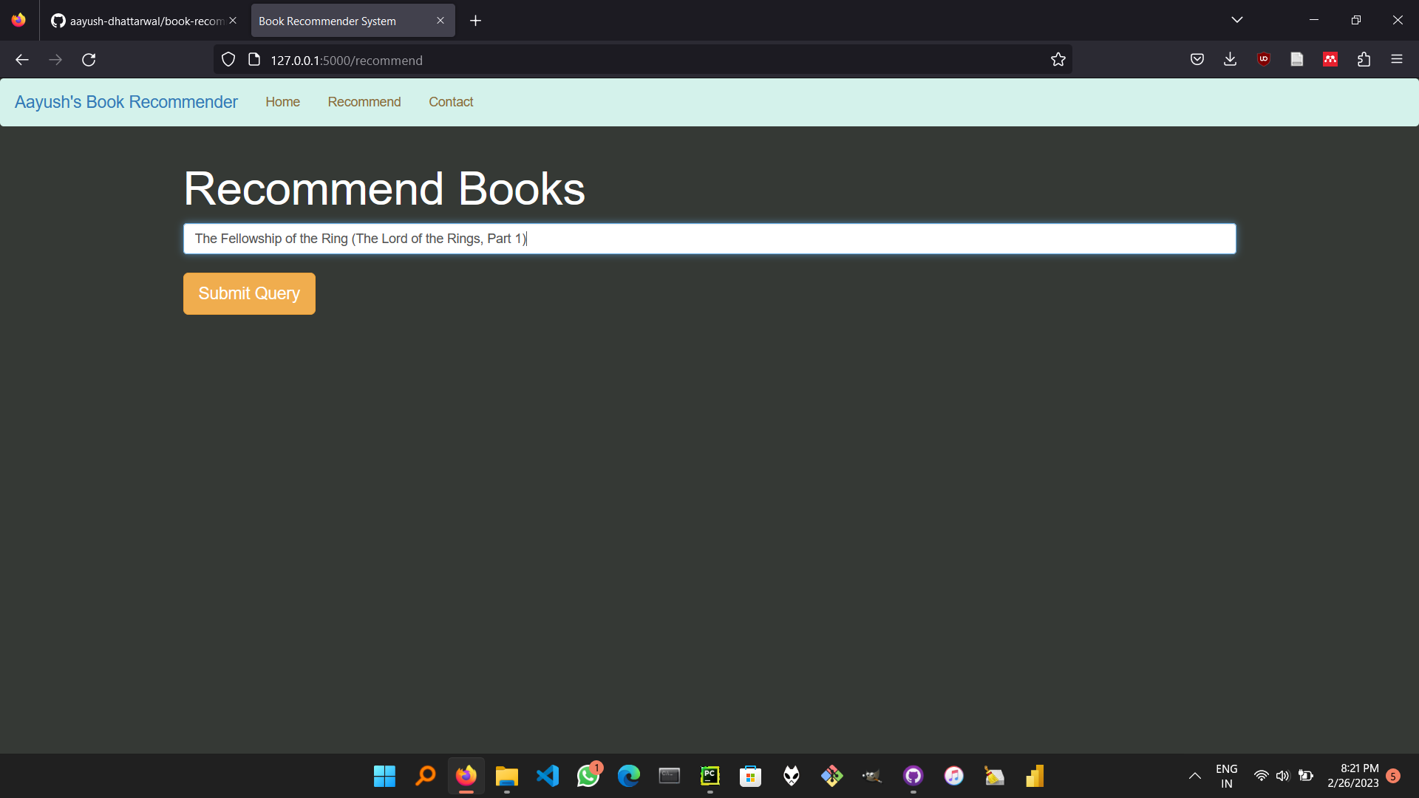The height and width of the screenshot is (798, 1419).
Task: Open the Home page link
Action: click(x=282, y=102)
